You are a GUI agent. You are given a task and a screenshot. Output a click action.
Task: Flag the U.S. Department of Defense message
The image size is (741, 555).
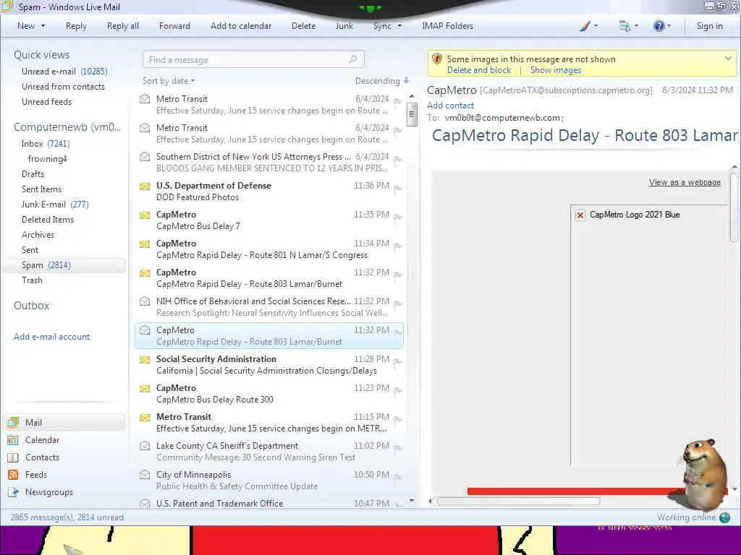click(397, 189)
